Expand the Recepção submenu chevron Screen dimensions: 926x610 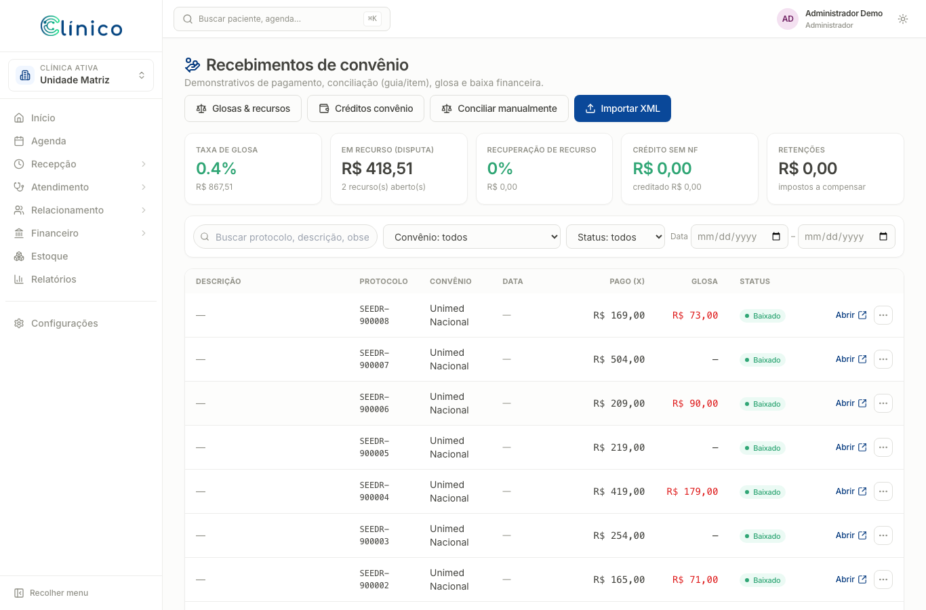click(x=144, y=164)
